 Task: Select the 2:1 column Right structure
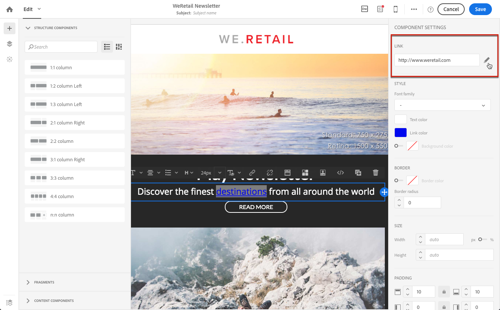tap(75, 123)
